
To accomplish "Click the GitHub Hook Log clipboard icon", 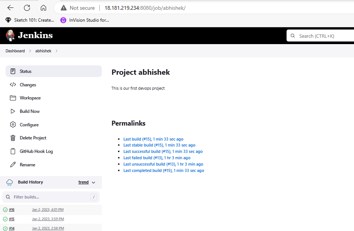I will coord(13,151).
